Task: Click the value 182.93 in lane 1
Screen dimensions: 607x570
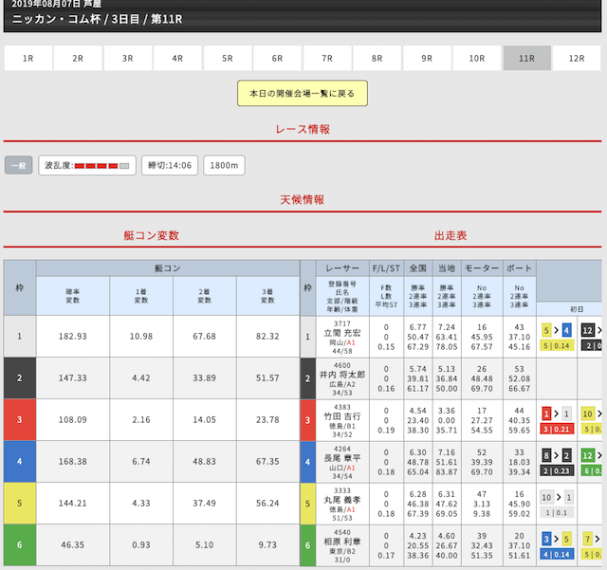Action: (73, 336)
